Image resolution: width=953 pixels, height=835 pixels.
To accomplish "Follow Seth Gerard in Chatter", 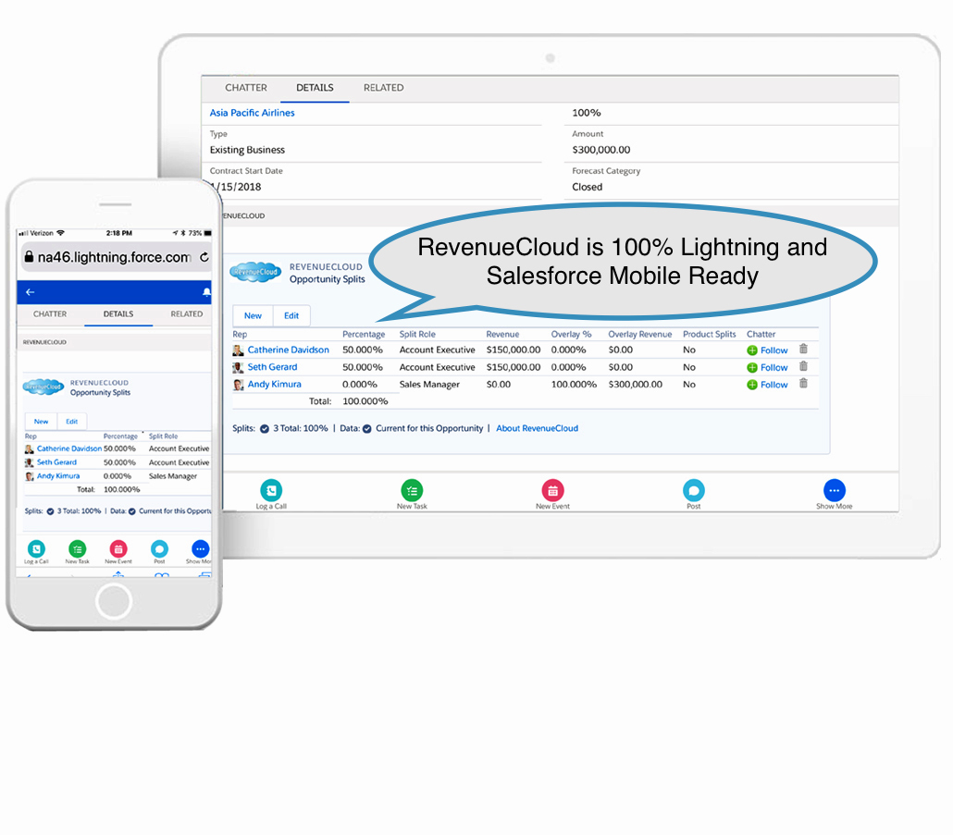I will (774, 367).
